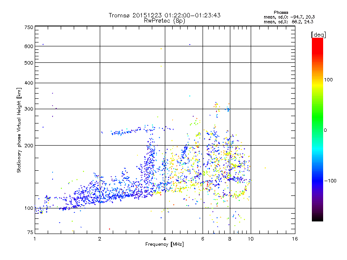The height and width of the screenshot is (260, 347).
Task: Click the phase colorbar gradient
Action: click(x=318, y=129)
